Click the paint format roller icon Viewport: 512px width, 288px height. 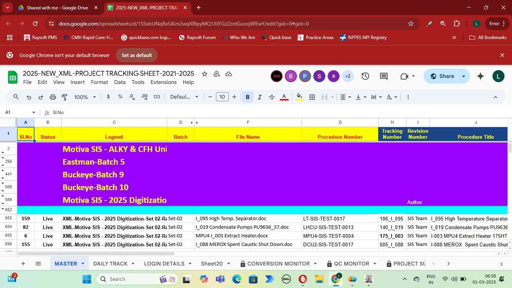(x=64, y=97)
